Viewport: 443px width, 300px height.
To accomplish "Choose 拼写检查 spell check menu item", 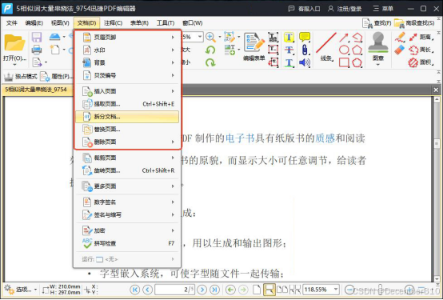I will [x=127, y=243].
